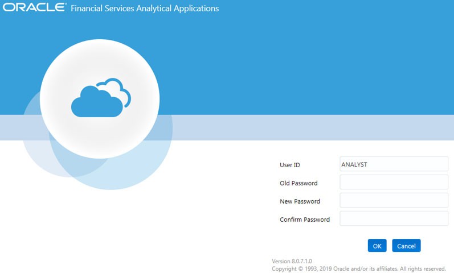The height and width of the screenshot is (273, 454).
Task: Click the Confirm Password label
Action: click(305, 220)
